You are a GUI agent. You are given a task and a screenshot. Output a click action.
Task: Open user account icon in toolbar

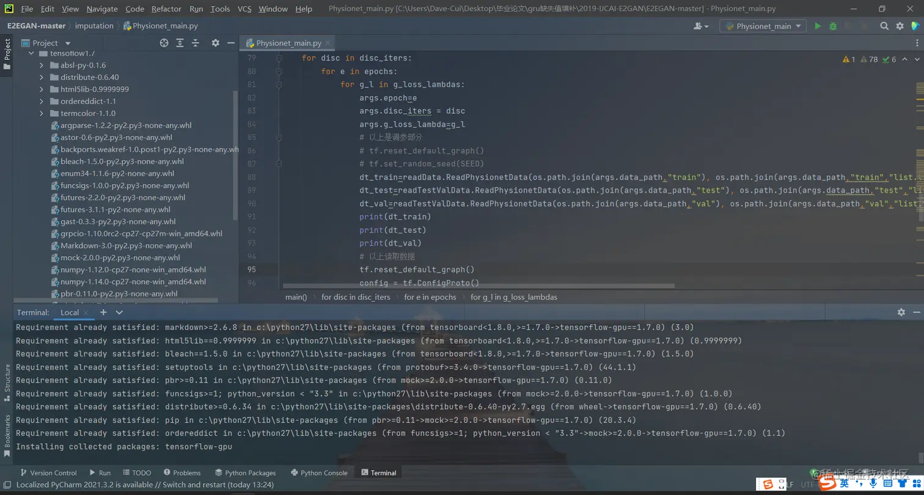point(701,26)
